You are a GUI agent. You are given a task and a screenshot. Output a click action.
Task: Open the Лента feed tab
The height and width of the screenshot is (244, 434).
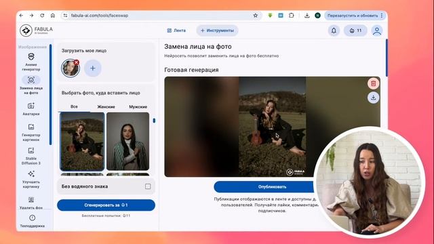[176, 30]
